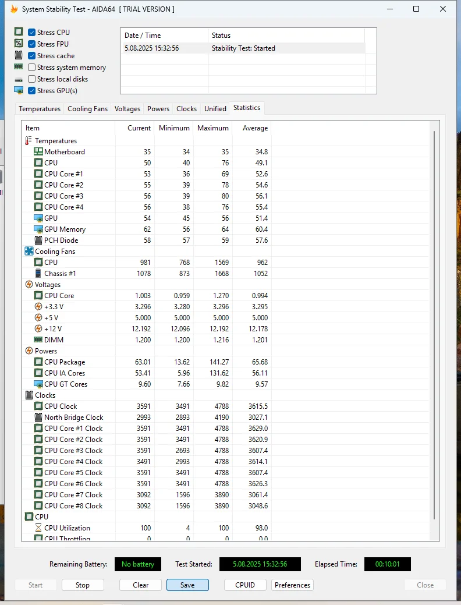The height and width of the screenshot is (605, 461).
Task: Click the Clear button
Action: coord(141,585)
